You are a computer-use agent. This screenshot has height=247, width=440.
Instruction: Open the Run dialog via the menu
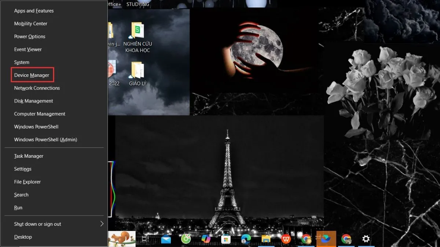tap(18, 207)
